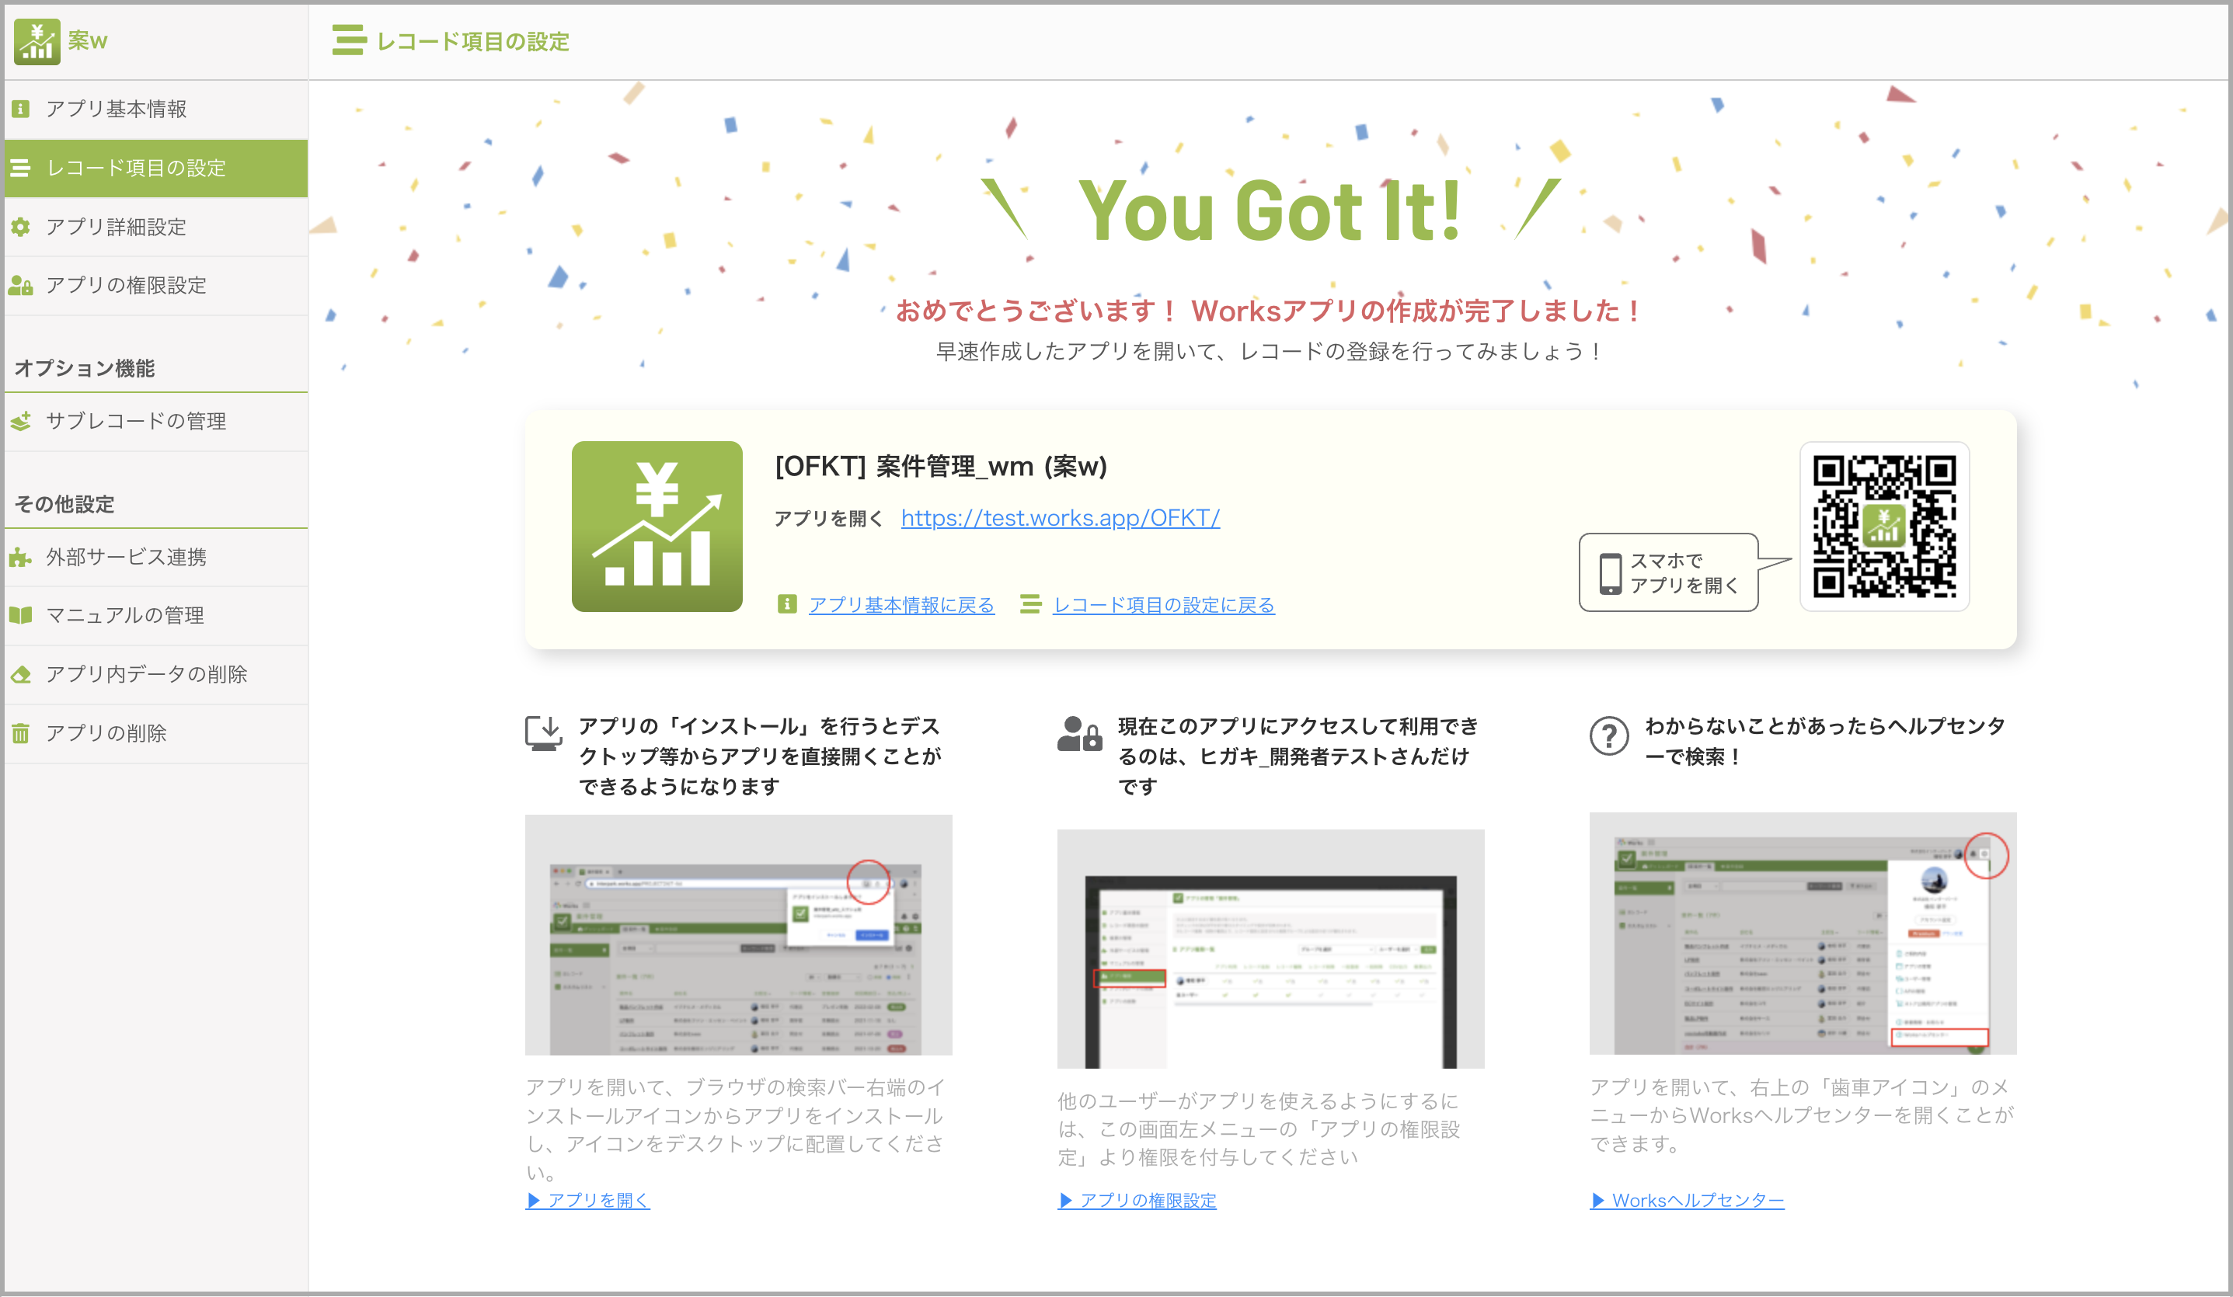Viewport: 2233px width, 1297px height.
Task: Open アプリ詳細設定 sidebar menu item
Action: point(156,227)
